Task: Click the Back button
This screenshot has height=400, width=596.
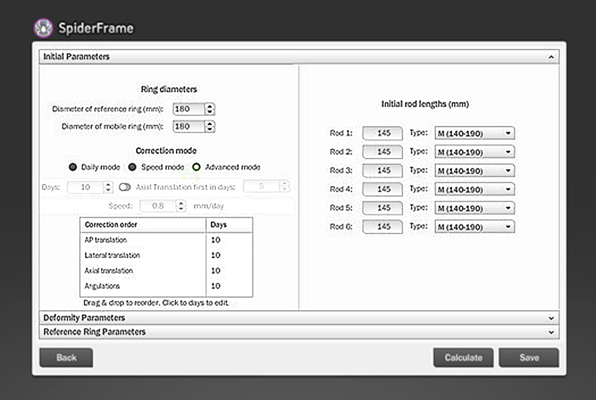Action: (67, 357)
